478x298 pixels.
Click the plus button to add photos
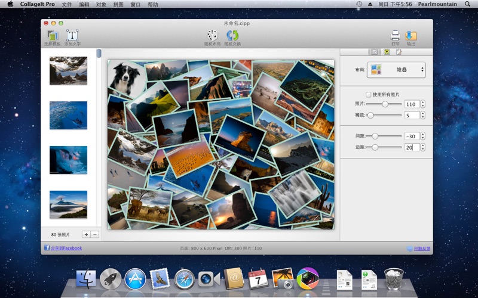pyautogui.click(x=85, y=235)
